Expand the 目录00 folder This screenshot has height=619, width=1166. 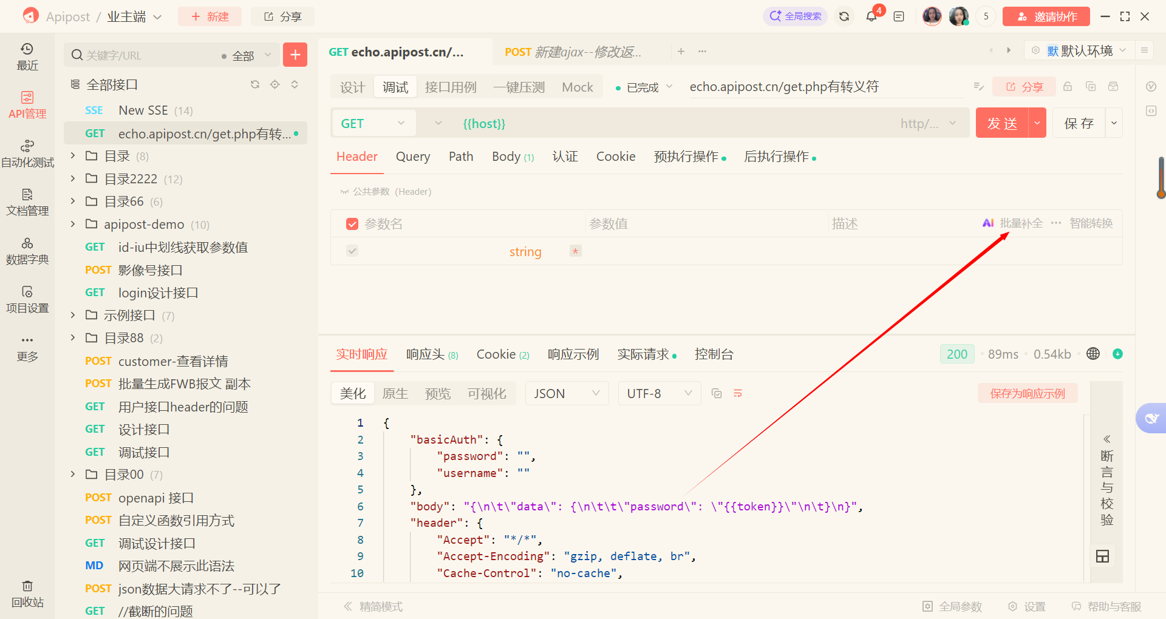click(x=73, y=474)
